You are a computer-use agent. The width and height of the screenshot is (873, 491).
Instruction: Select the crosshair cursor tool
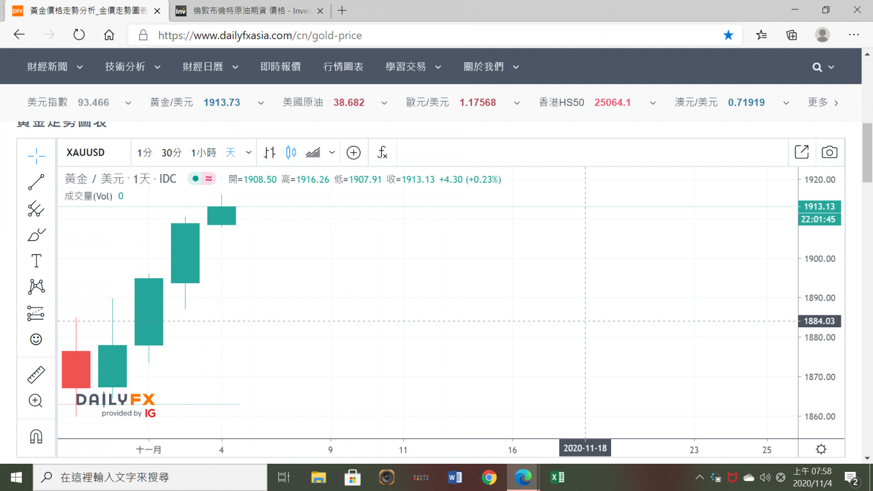pyautogui.click(x=36, y=156)
